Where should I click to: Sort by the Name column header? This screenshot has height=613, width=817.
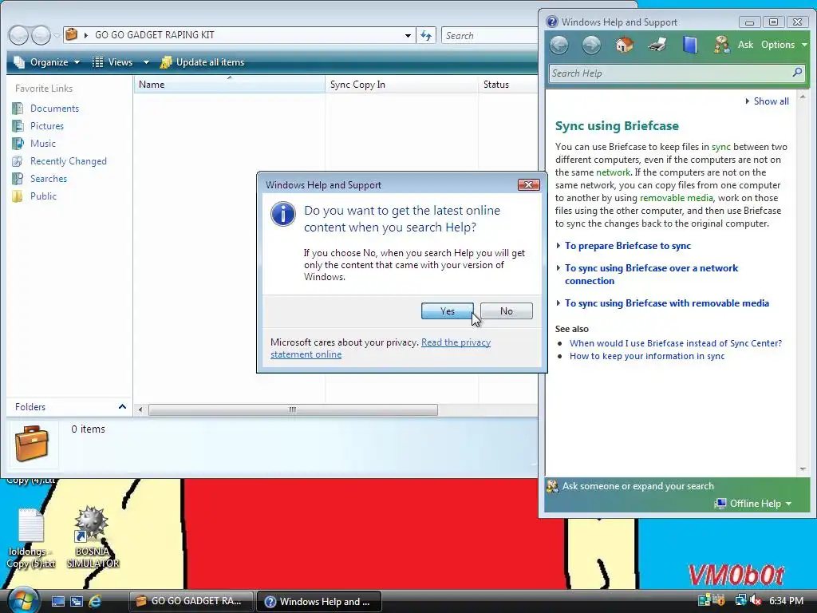[x=229, y=85]
